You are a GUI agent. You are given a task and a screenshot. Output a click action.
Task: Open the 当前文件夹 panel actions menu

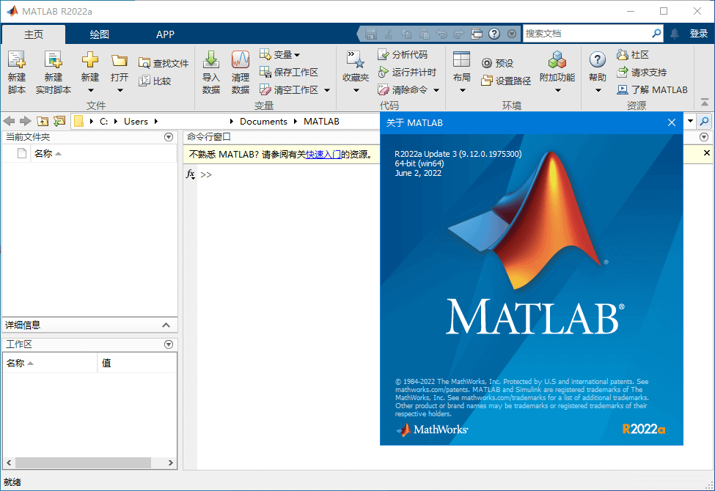point(168,137)
